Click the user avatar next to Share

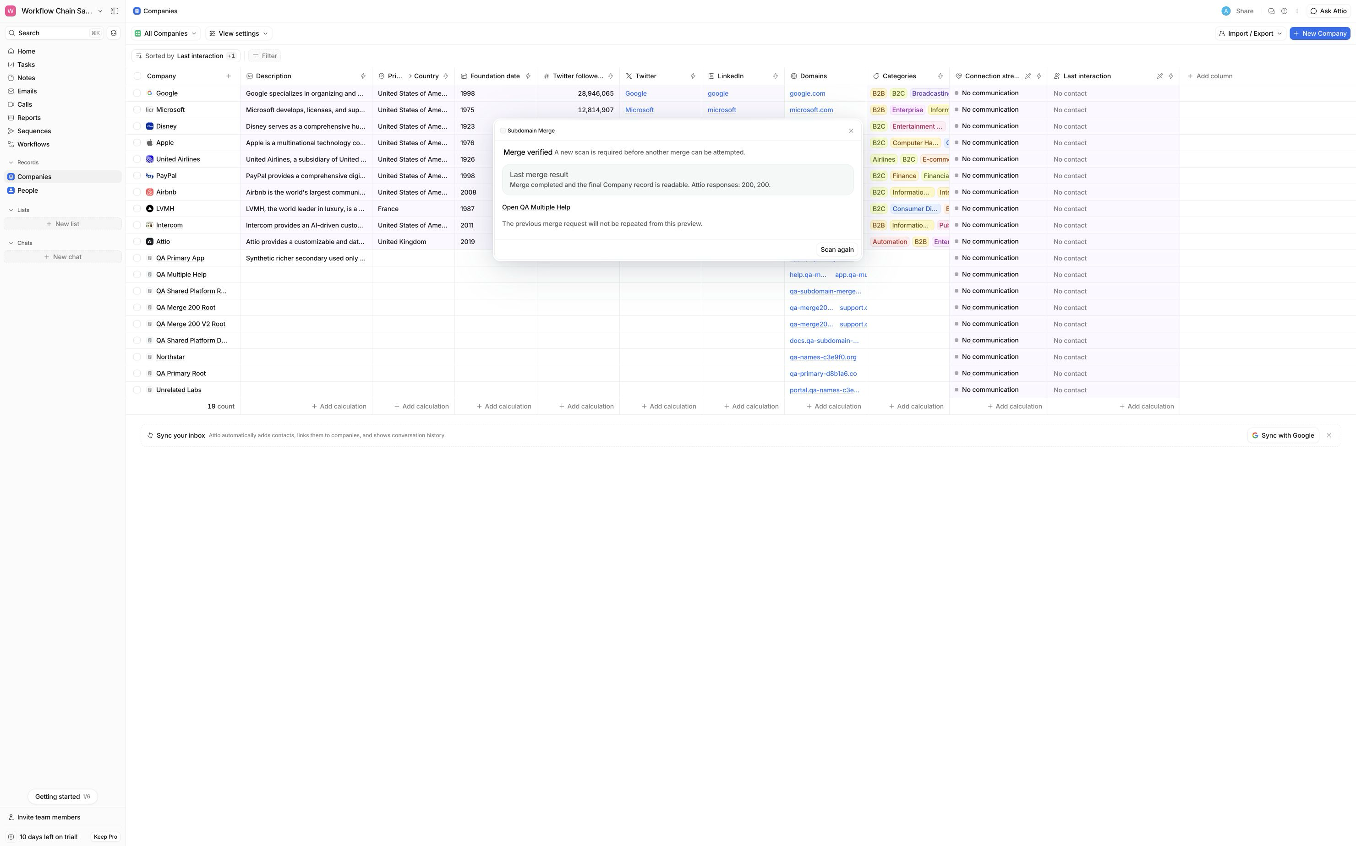pyautogui.click(x=1226, y=11)
